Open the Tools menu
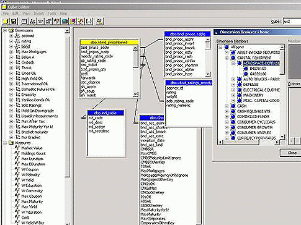 pos(52,14)
